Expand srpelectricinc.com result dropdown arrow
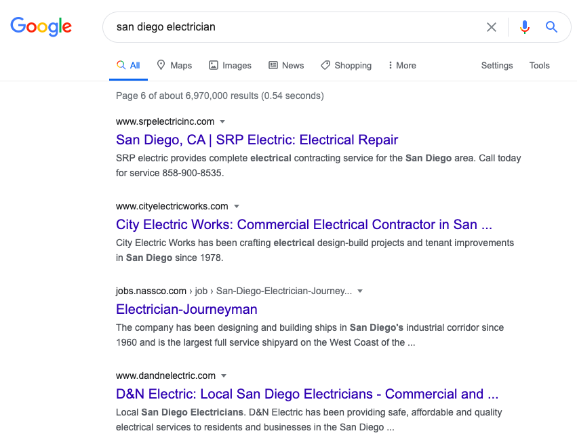 click(x=222, y=121)
